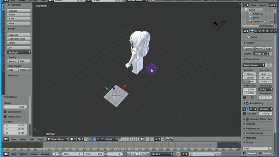Image resolution: width=279 pixels, height=157 pixels.
Task: Open the Set Origin dropdown
Action: tap(19, 52)
